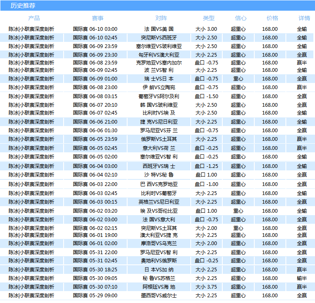This screenshot has width=315, height=303.
Task: Click the 价格 column header
Action: [x=272, y=18]
